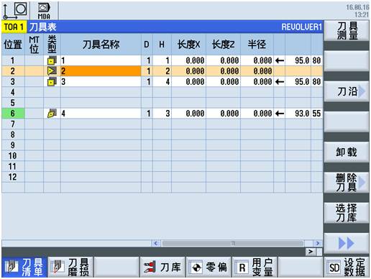371x279 pixels.
Task: Open the 刀具清单 tool list tab
Action: (24, 267)
